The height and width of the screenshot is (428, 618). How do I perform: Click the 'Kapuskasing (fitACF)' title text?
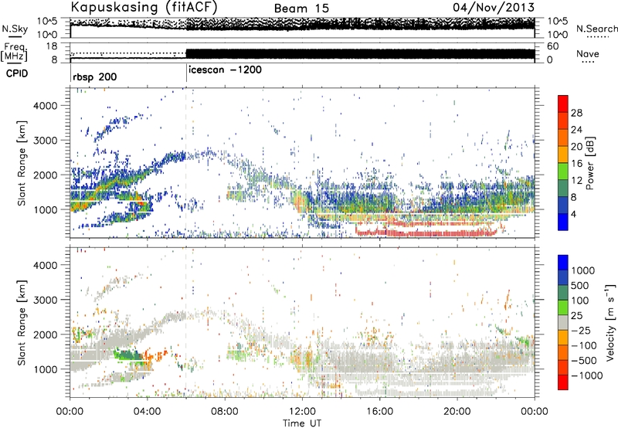coord(144,8)
